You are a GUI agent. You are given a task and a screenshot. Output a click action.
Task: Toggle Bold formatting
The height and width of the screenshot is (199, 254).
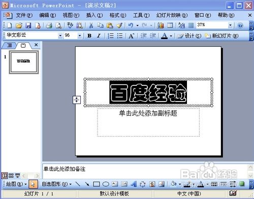point(89,36)
